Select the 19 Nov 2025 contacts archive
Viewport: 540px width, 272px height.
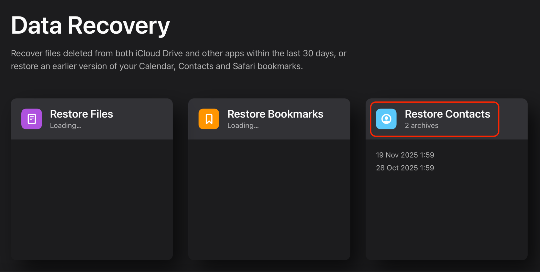(x=405, y=155)
